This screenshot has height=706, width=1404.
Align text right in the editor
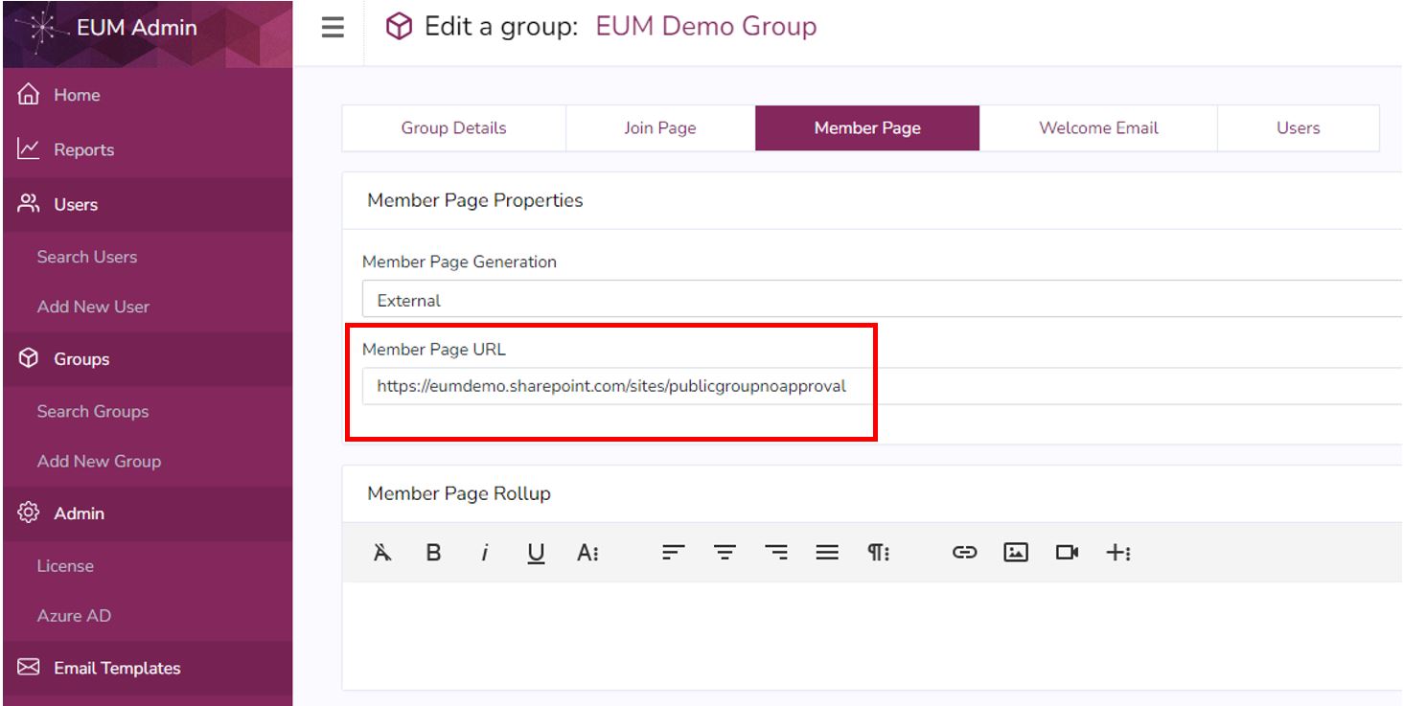[x=776, y=552]
